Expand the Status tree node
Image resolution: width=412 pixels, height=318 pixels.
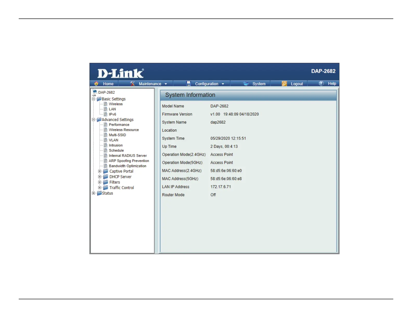[x=94, y=193]
